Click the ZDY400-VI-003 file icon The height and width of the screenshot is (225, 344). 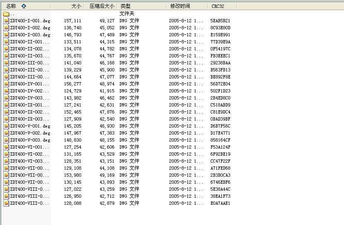[6, 161]
